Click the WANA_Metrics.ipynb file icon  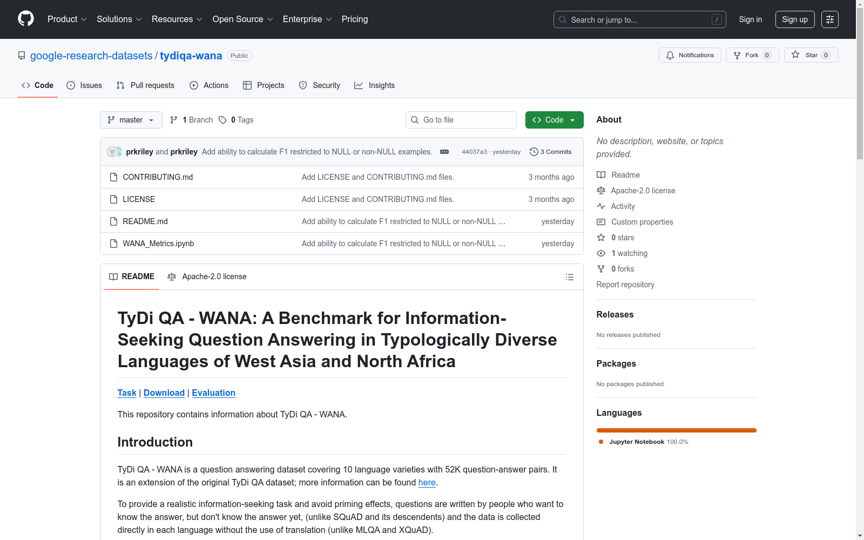tap(113, 244)
